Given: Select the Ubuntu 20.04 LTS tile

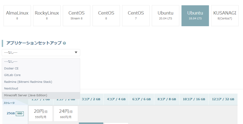Looking at the screenshot, I should click(166, 16).
